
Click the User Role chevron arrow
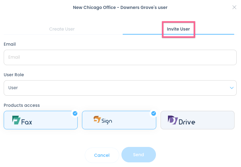[x=232, y=88]
